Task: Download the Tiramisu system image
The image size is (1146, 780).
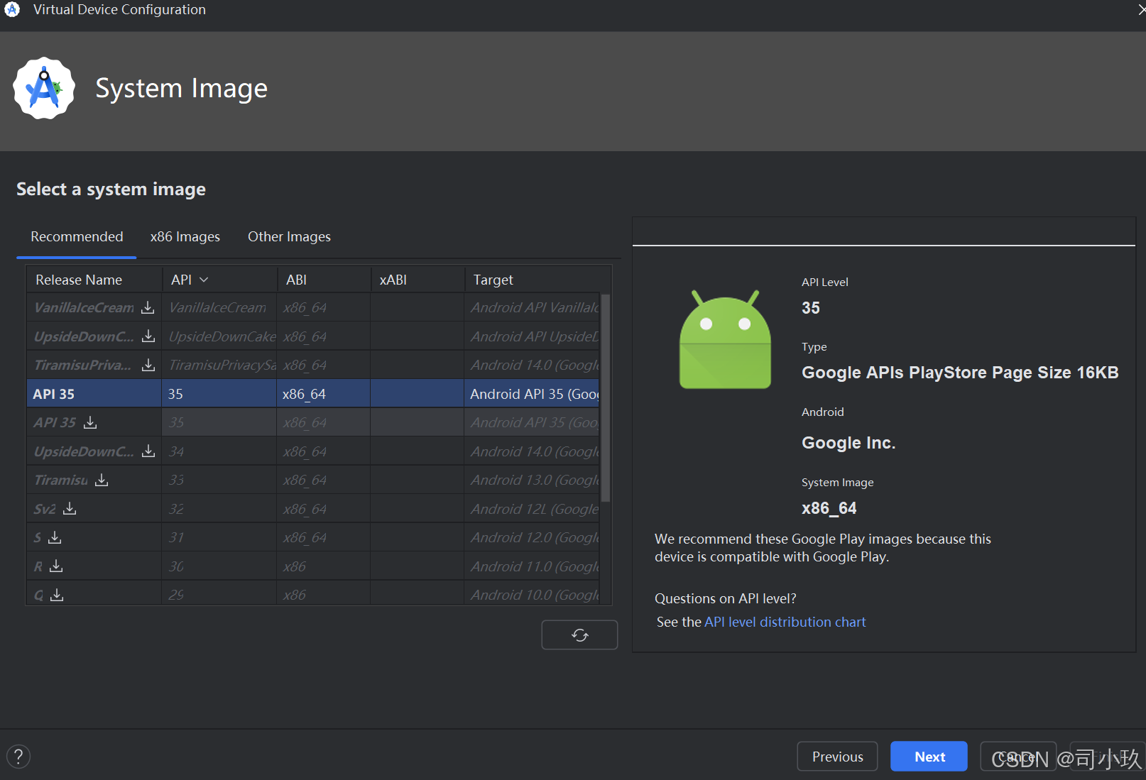Action: tap(101, 479)
